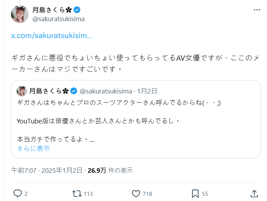267x201 pixels.
Task: Click the main author's profile avatar
Action: (x=20, y=14)
